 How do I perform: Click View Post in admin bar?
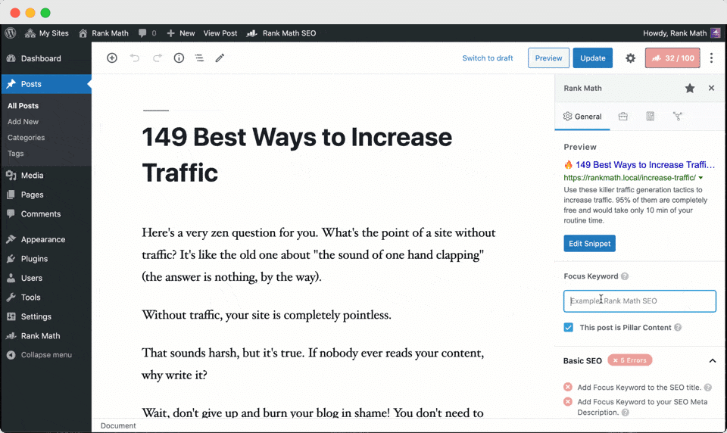(220, 33)
